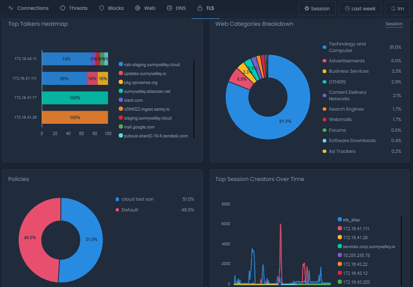Open the Session mode selector
The height and width of the screenshot is (287, 413).
tap(317, 8)
